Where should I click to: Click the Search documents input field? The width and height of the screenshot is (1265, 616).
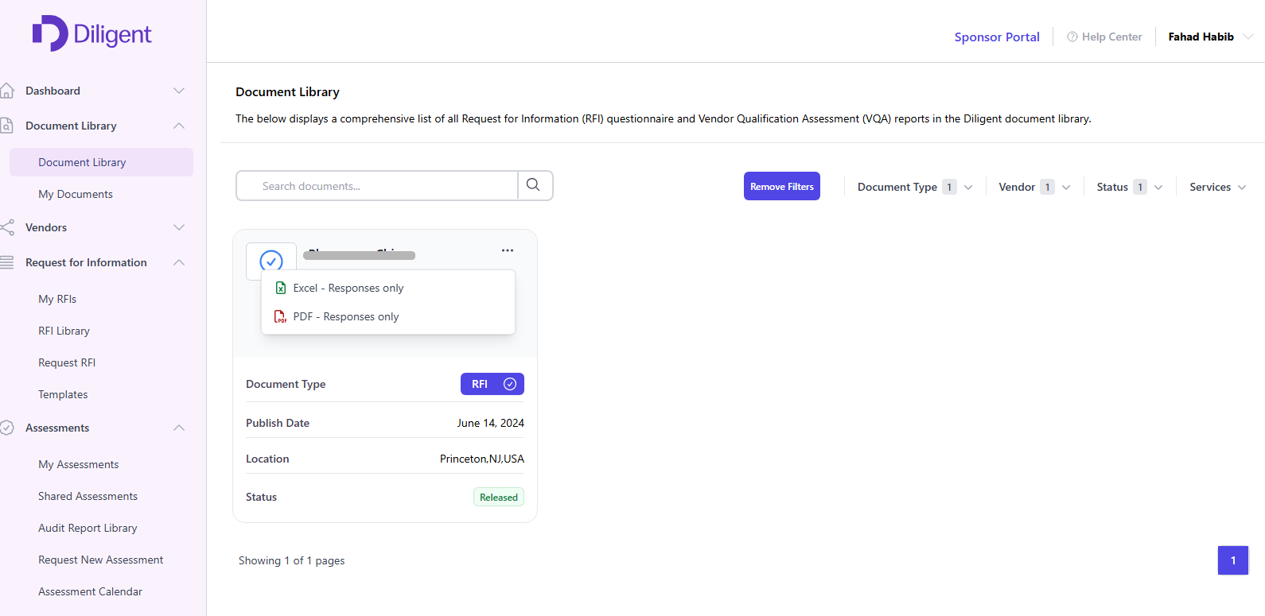pyautogui.click(x=377, y=185)
